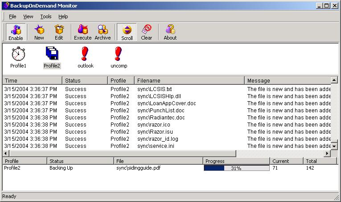Select log row sync\PunchList.doc

coord(167,111)
